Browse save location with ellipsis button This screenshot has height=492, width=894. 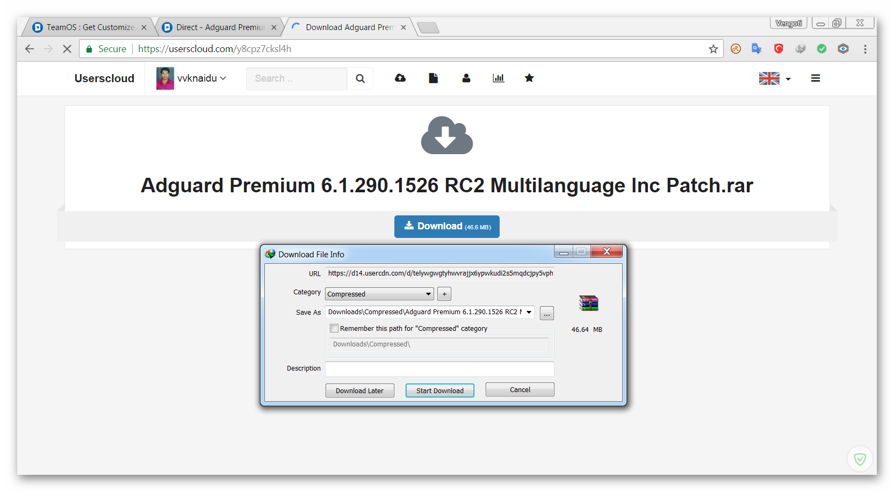point(547,313)
